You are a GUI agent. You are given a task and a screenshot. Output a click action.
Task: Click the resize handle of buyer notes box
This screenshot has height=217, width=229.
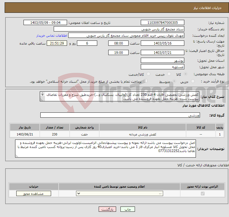pos(17,156)
